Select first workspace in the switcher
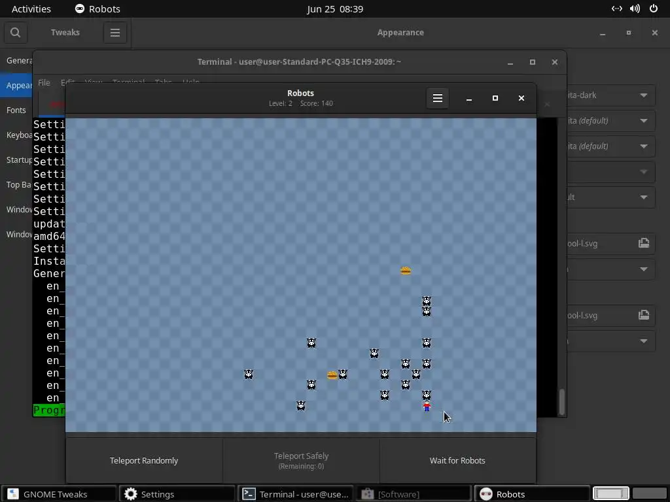This screenshot has height=502, width=670. 611,493
